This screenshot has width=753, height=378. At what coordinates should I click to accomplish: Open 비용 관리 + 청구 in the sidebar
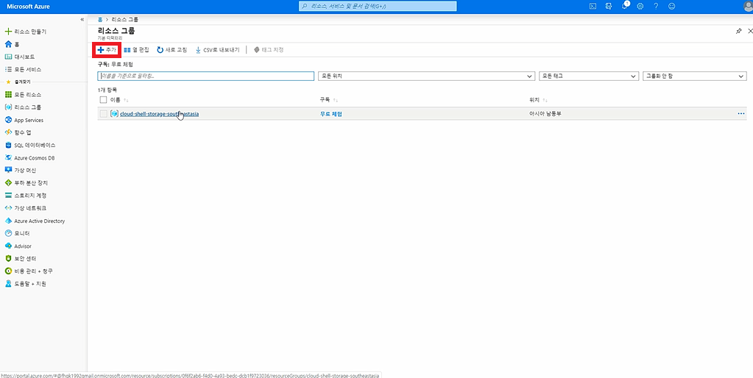pos(28,271)
